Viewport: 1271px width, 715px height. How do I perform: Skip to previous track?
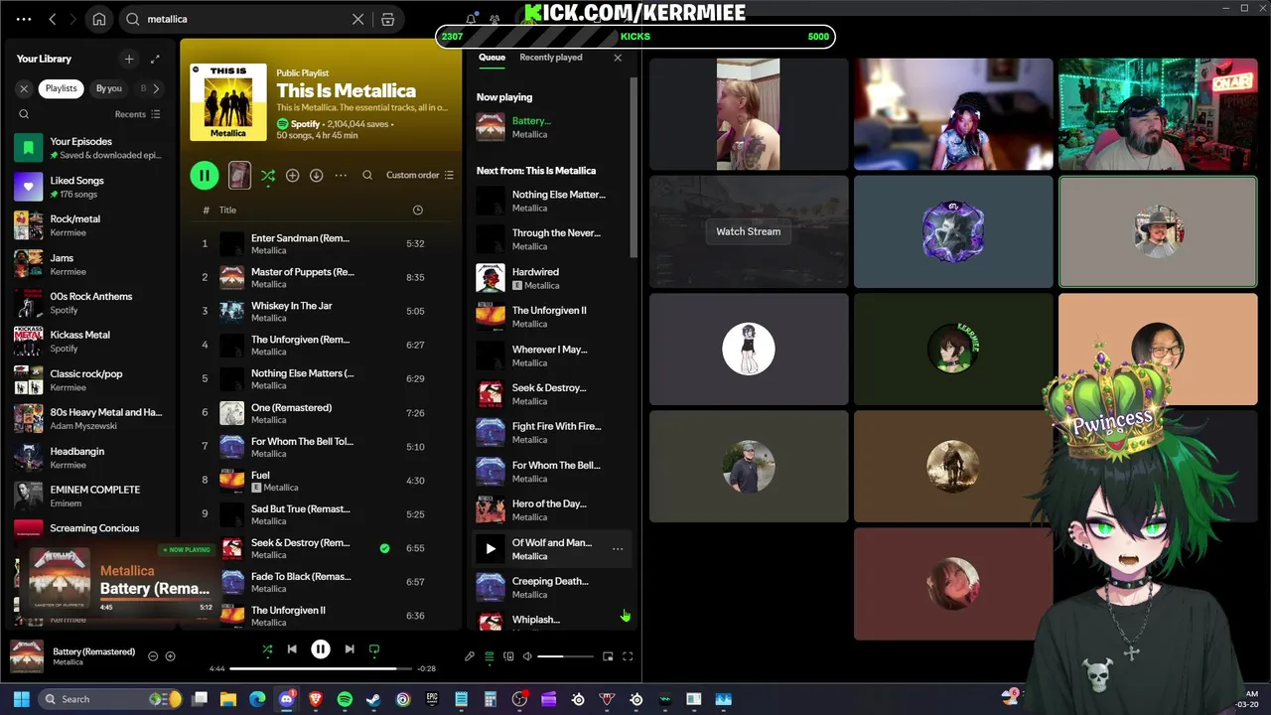tap(292, 649)
